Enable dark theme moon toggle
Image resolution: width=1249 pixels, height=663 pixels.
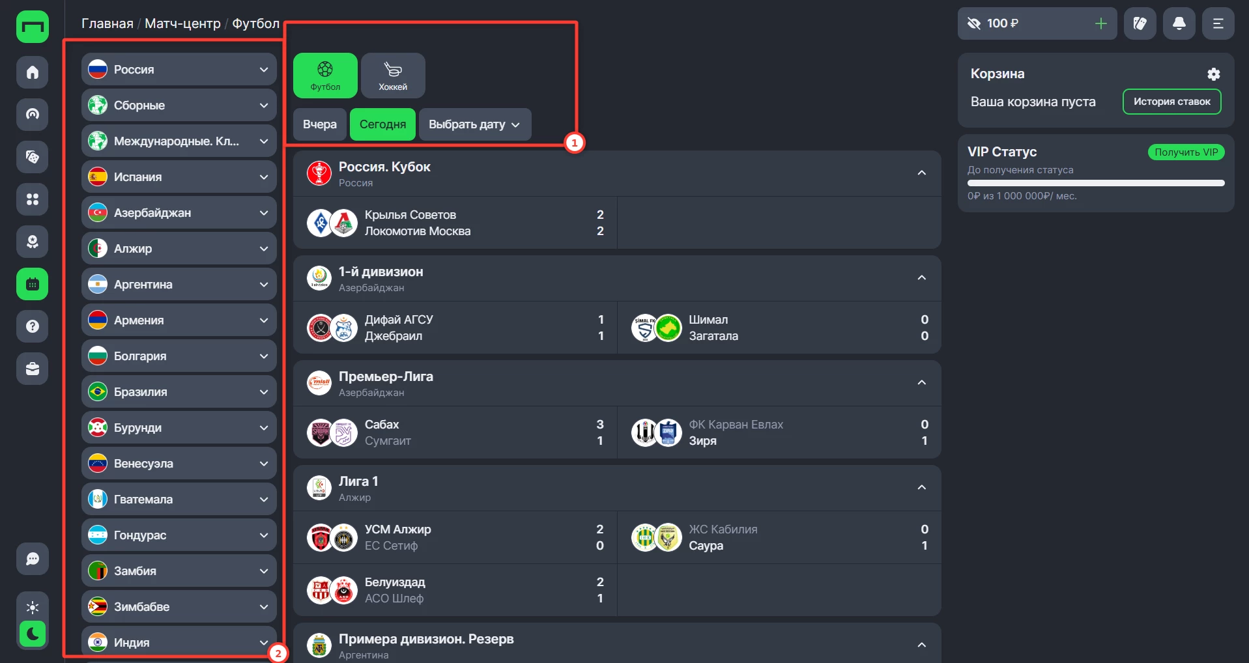(x=33, y=634)
